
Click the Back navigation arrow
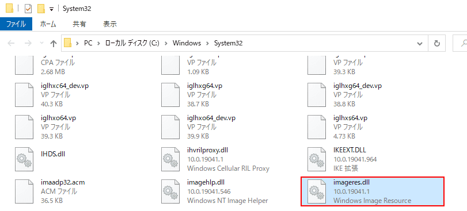pos(11,43)
